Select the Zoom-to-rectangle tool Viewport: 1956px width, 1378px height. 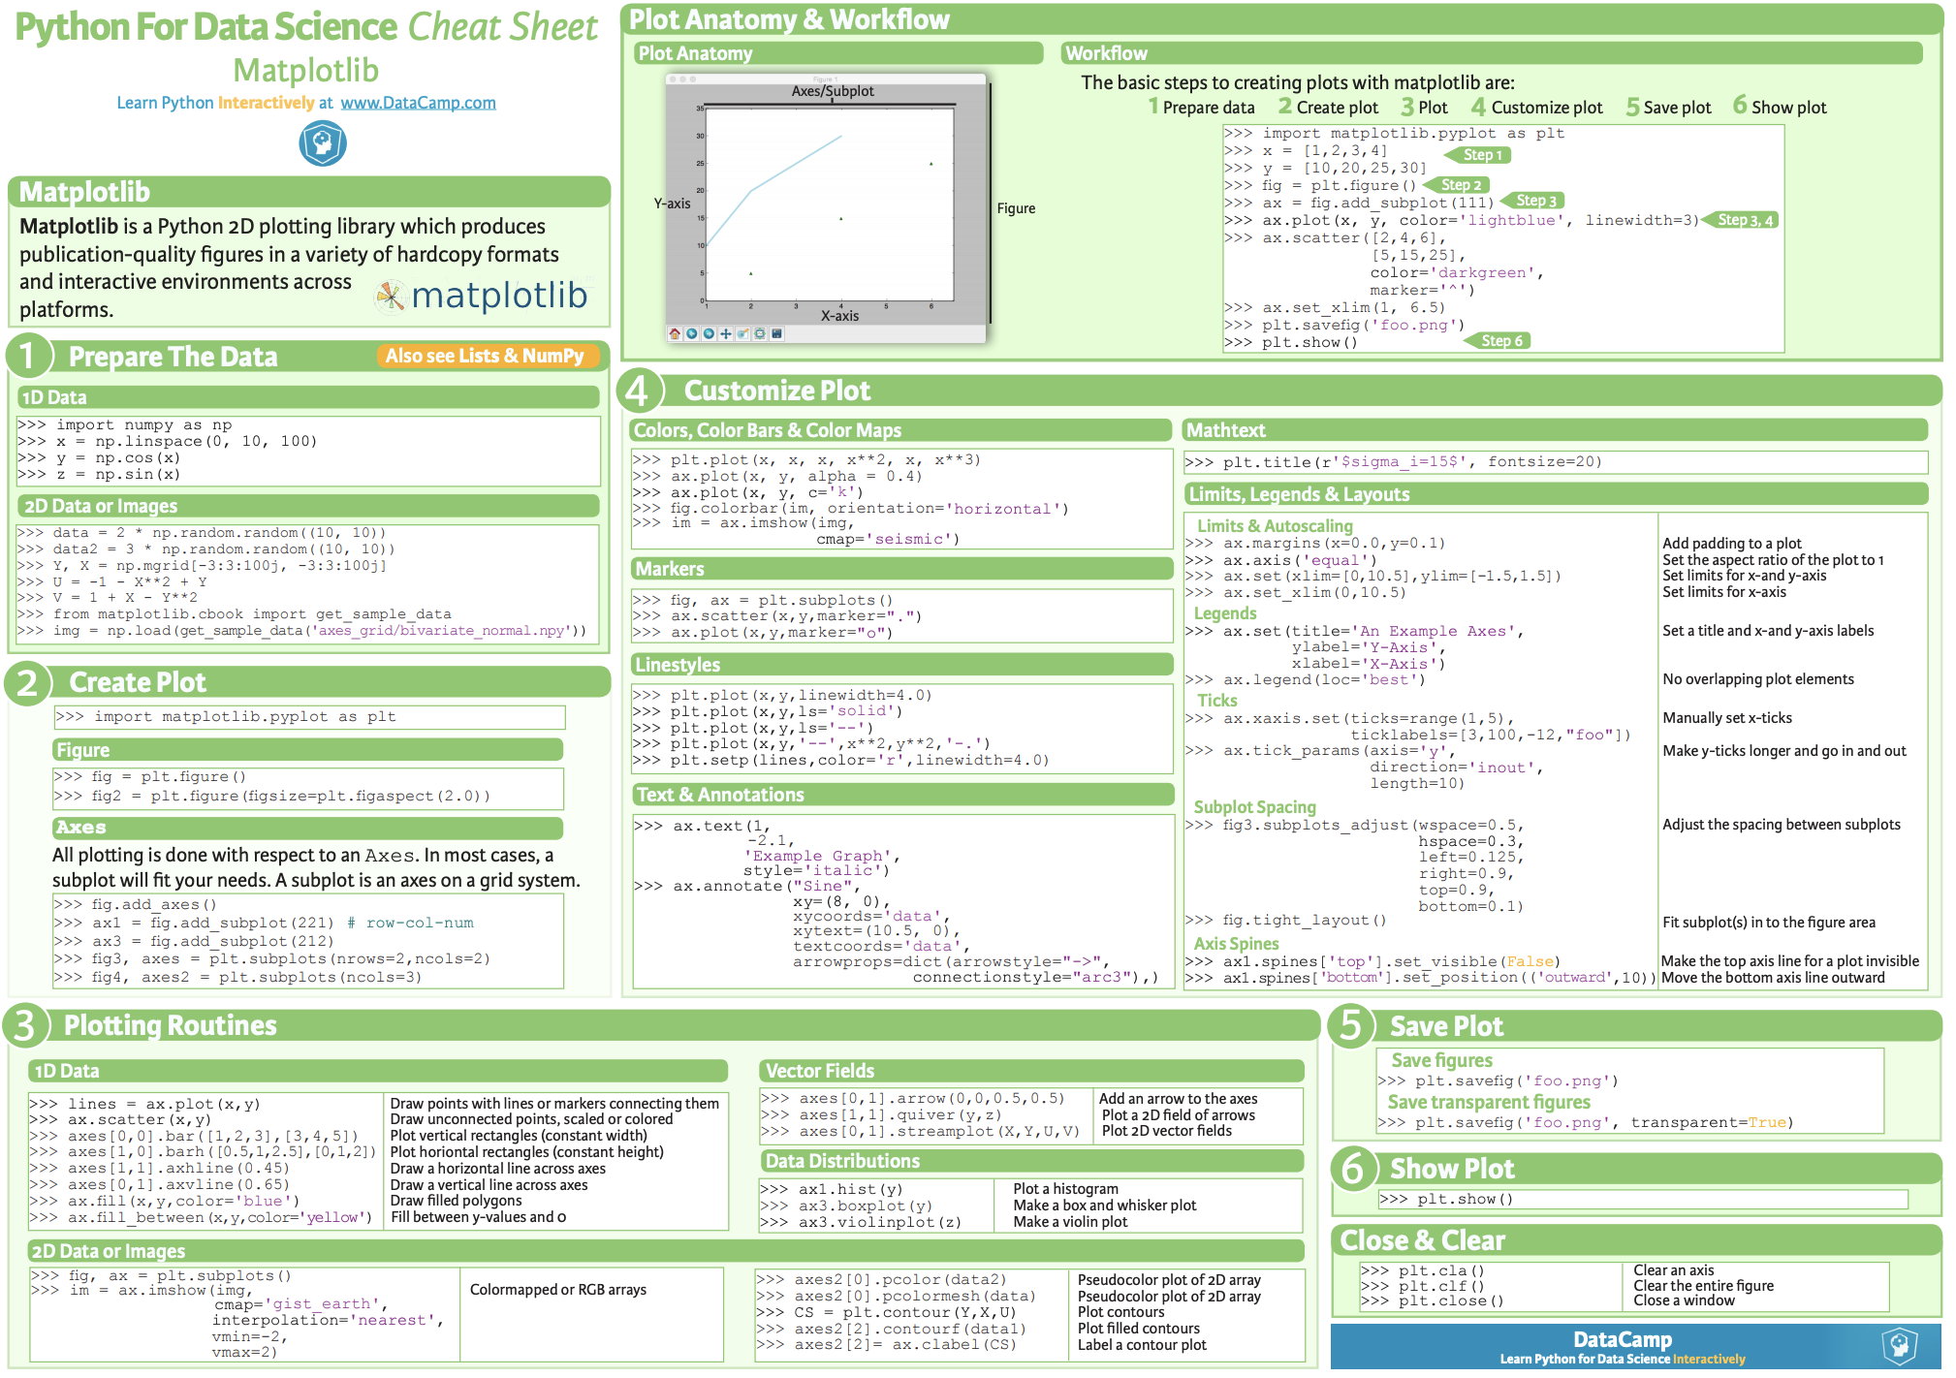[x=743, y=333]
